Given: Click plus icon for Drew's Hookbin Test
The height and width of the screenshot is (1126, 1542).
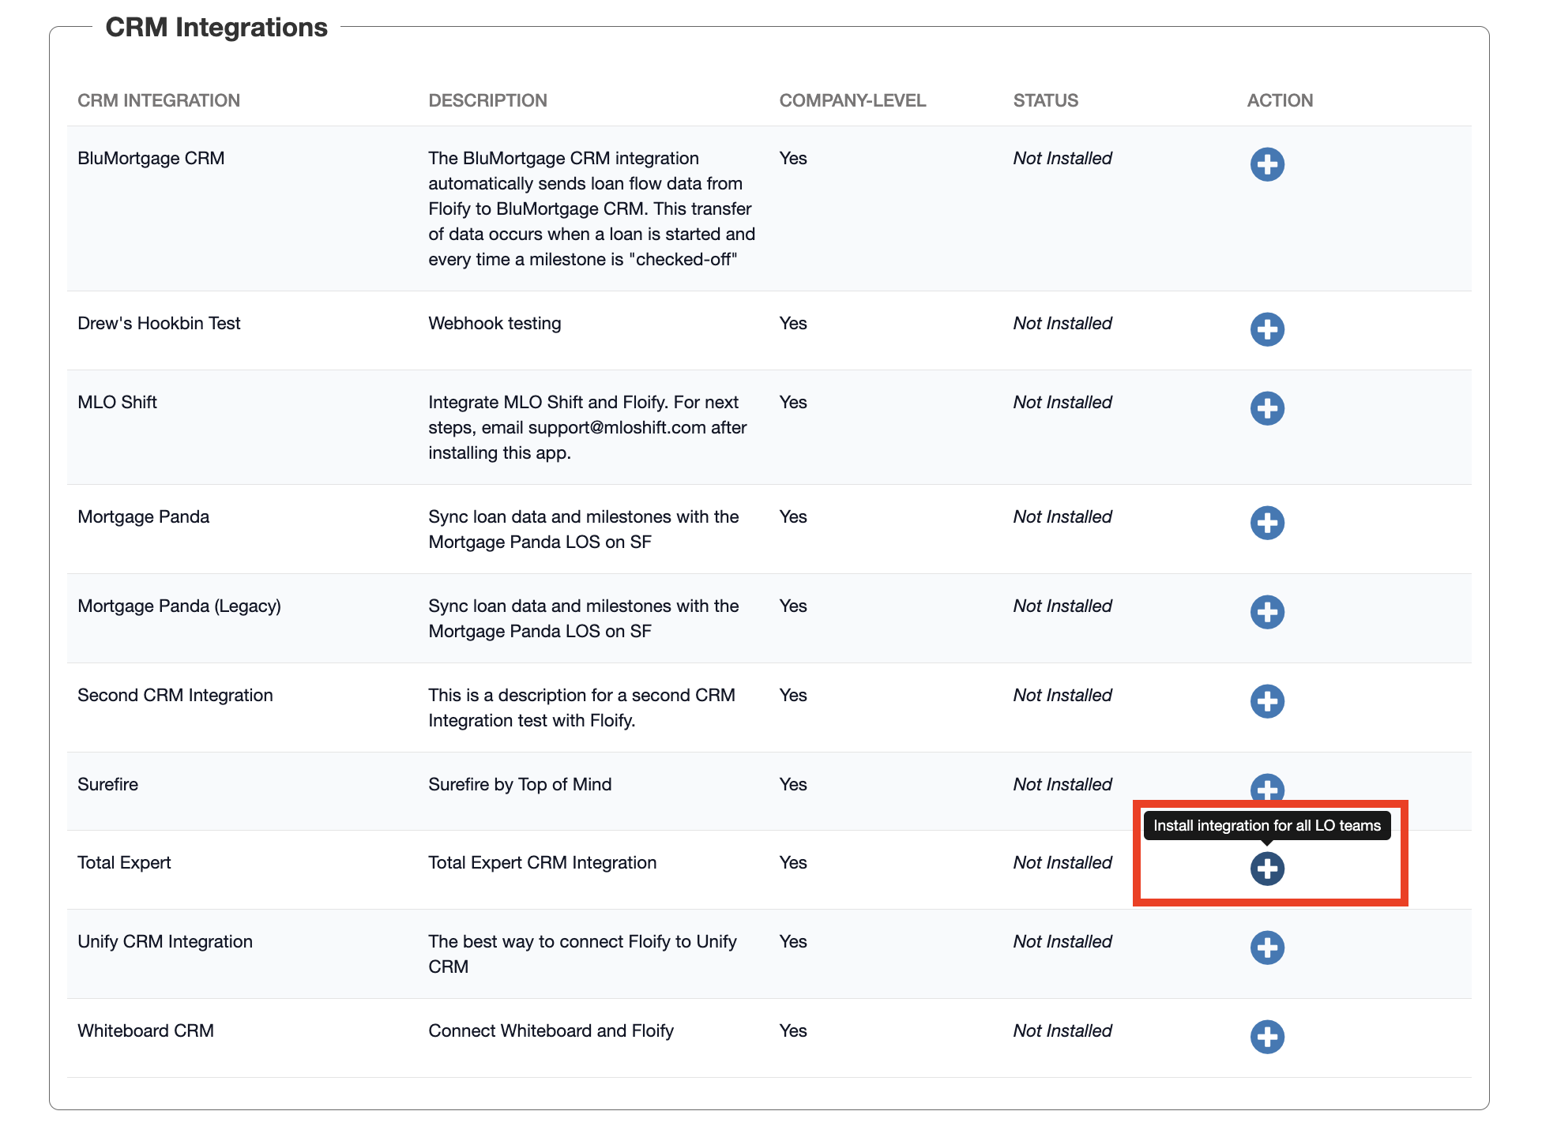Looking at the screenshot, I should [1266, 329].
